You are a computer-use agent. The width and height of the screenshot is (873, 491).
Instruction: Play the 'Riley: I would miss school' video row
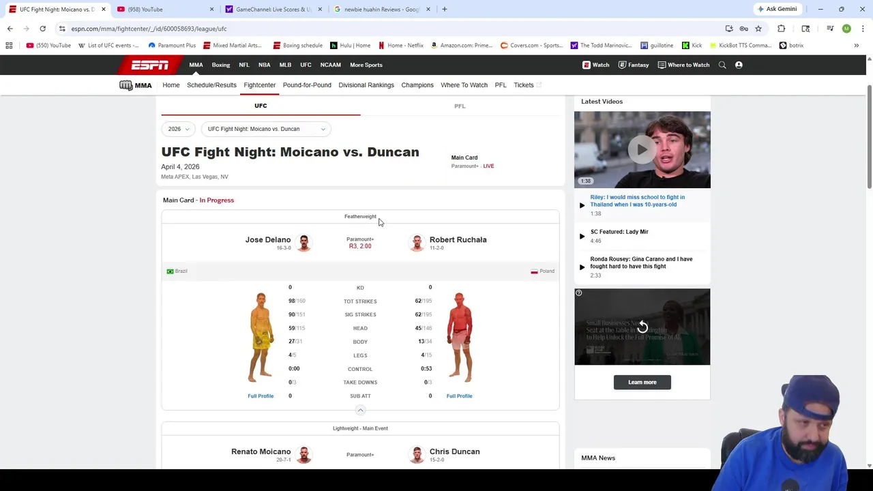click(642, 205)
